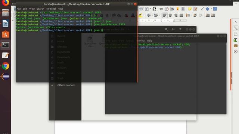The width and height of the screenshot is (239, 134).
Task: Click the Cross-reference icon in Writer toolbar
Action: pyautogui.click(x=183, y=9)
